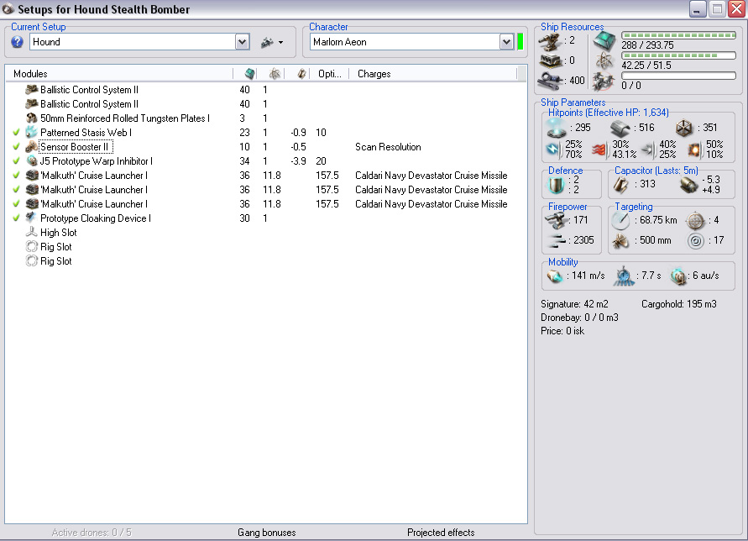Click the warp speed icon 6 au/s

tap(677, 276)
